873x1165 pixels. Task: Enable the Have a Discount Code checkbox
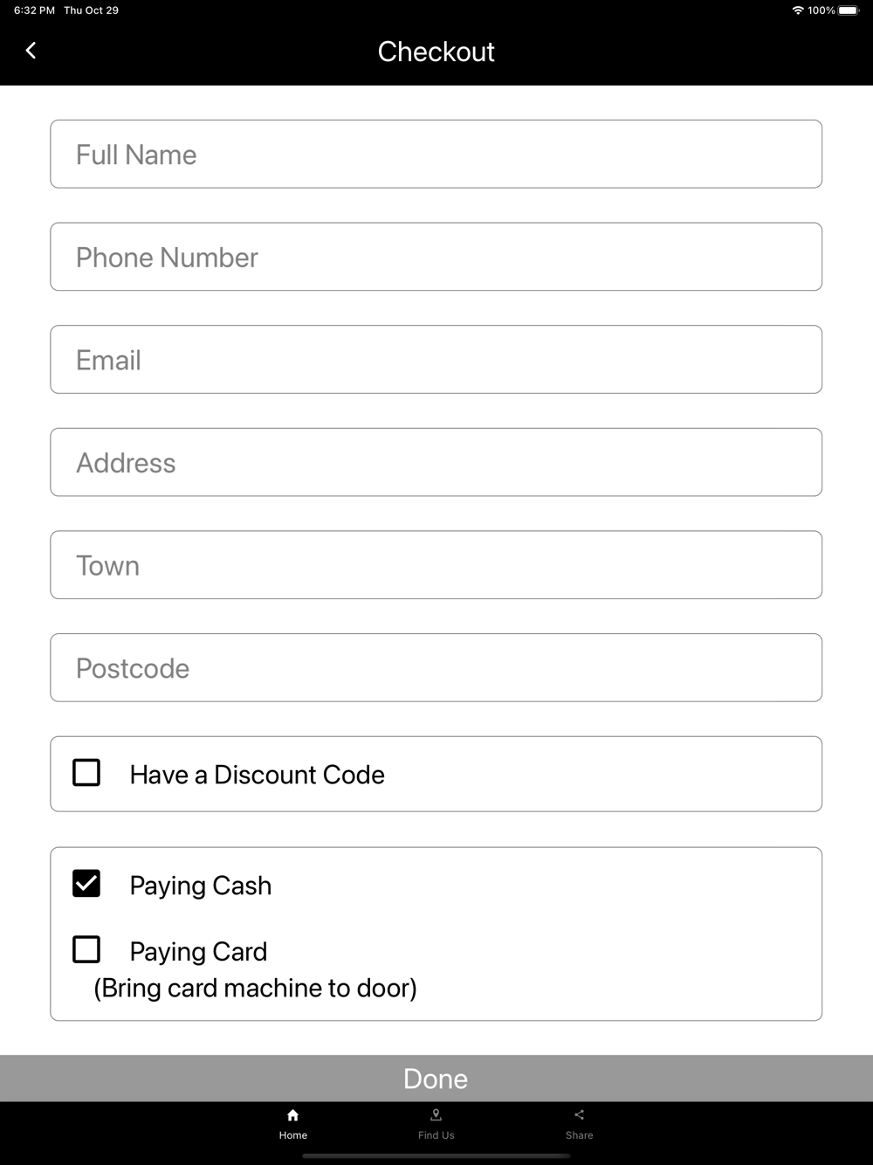tap(86, 773)
